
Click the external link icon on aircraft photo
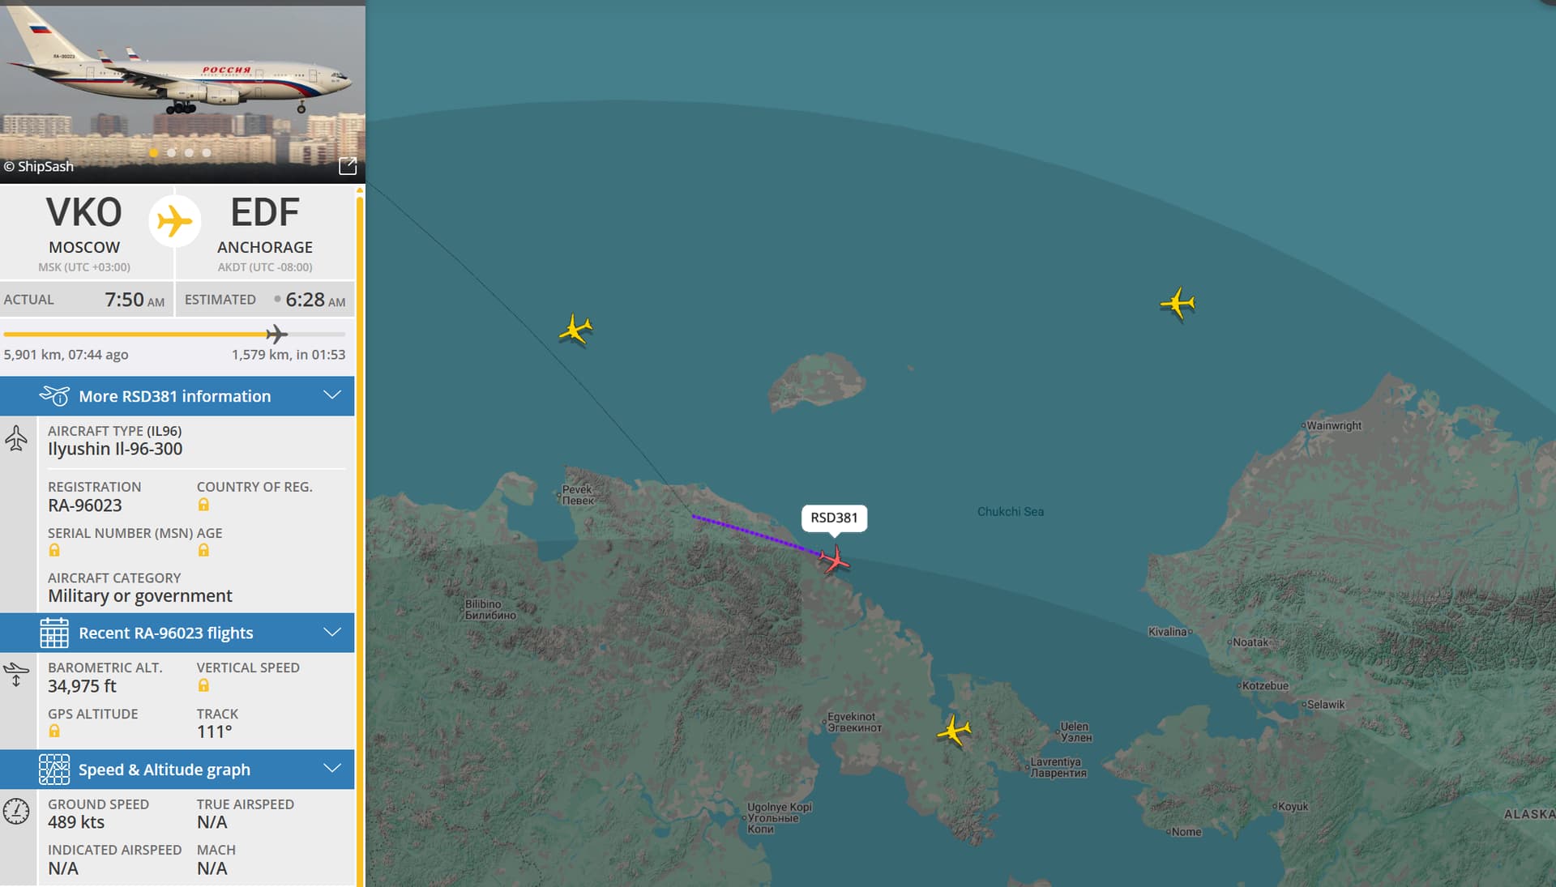pyautogui.click(x=348, y=166)
